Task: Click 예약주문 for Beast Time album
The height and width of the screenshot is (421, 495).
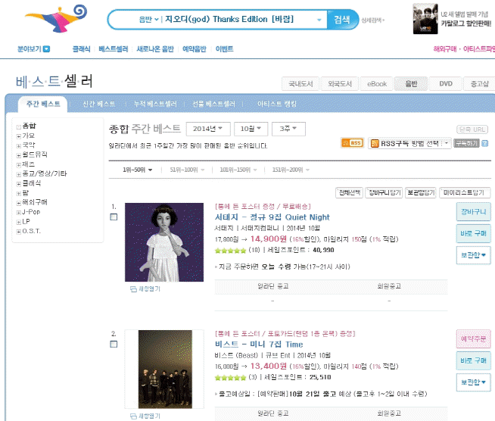Action: coord(474,339)
